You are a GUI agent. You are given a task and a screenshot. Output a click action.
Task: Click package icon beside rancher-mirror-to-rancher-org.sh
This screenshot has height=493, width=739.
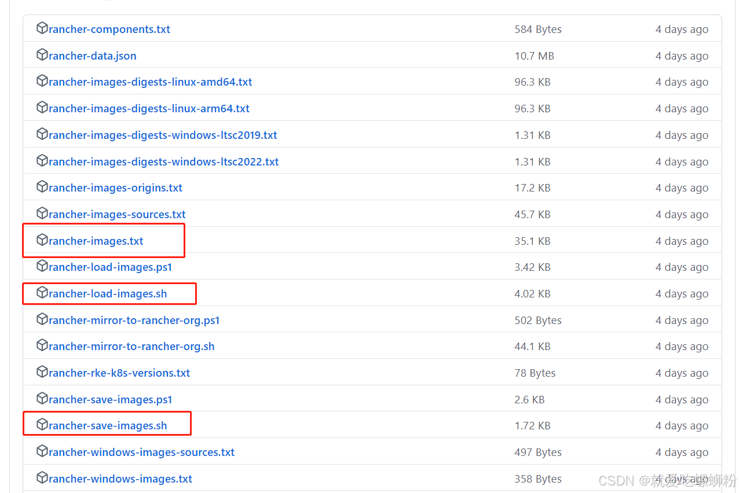pos(42,345)
